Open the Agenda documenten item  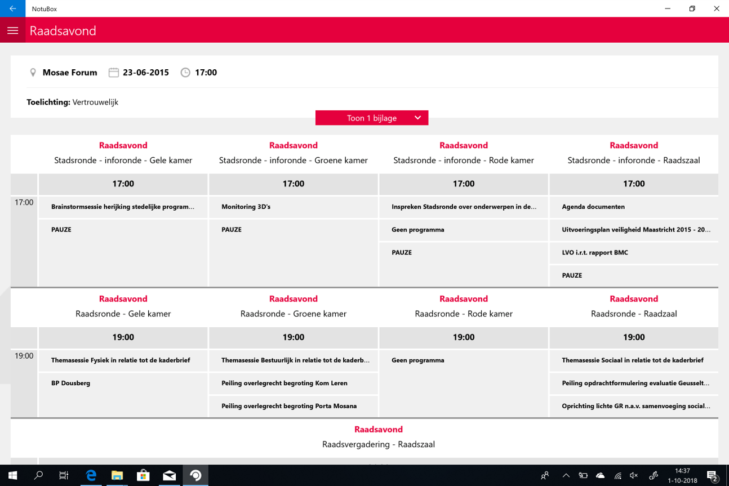[x=634, y=207]
